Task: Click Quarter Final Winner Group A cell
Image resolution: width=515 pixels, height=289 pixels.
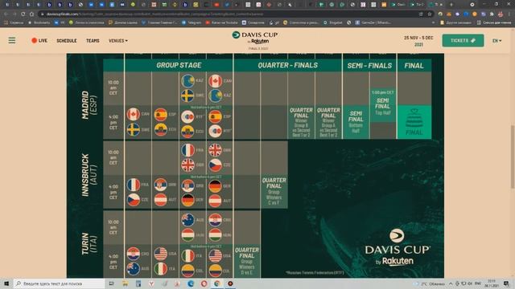Action: pyautogui.click(x=328, y=122)
